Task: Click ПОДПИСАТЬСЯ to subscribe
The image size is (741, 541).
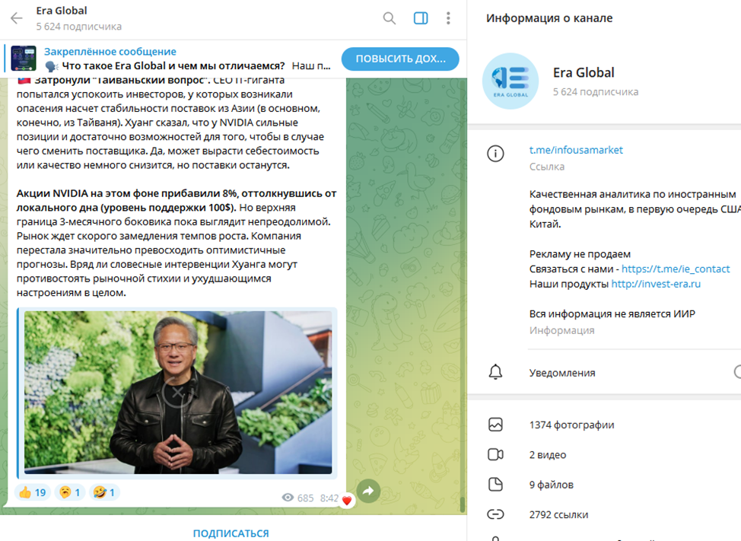Action: 231,533
